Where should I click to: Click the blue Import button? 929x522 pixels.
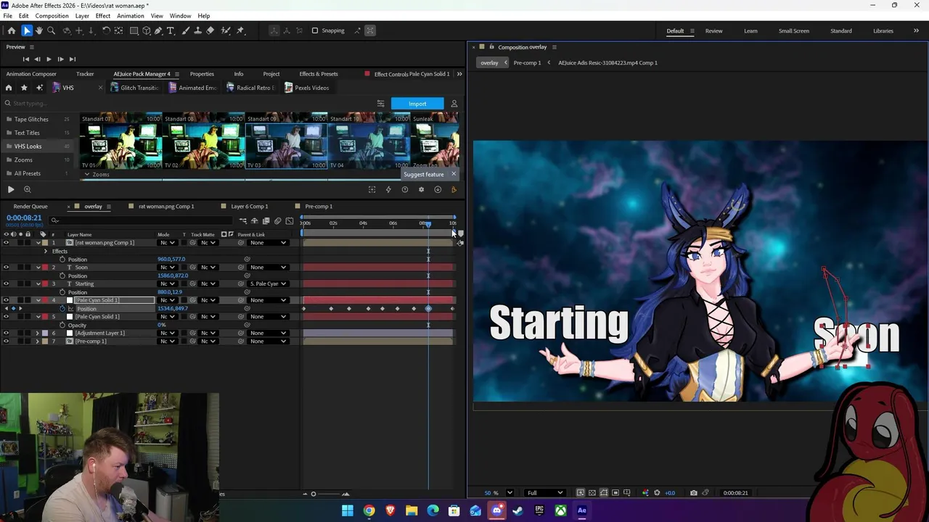[417, 104]
